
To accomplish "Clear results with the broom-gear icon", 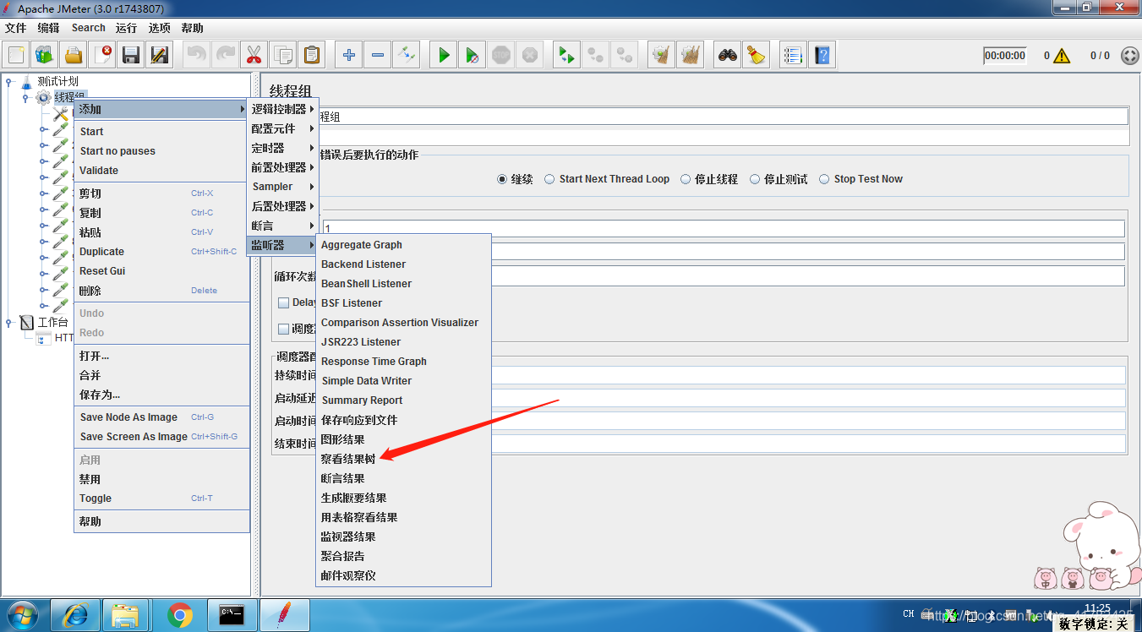I will (x=662, y=56).
